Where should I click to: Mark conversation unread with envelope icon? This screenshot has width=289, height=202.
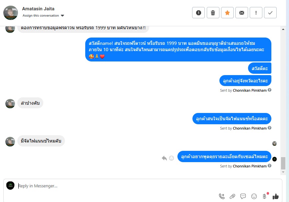coord(242,13)
